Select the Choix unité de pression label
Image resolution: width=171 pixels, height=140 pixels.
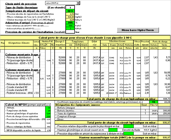coord(21,4)
